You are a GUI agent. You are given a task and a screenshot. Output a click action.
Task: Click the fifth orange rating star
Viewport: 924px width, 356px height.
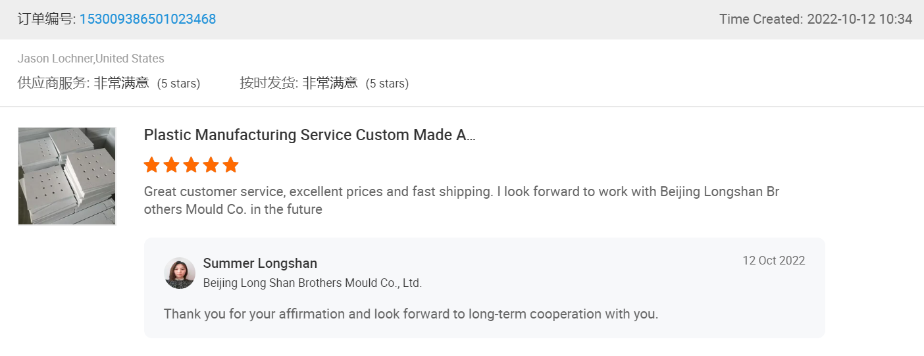point(230,165)
